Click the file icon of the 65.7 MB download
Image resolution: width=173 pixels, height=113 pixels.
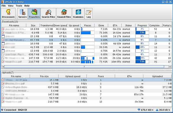click(3, 40)
